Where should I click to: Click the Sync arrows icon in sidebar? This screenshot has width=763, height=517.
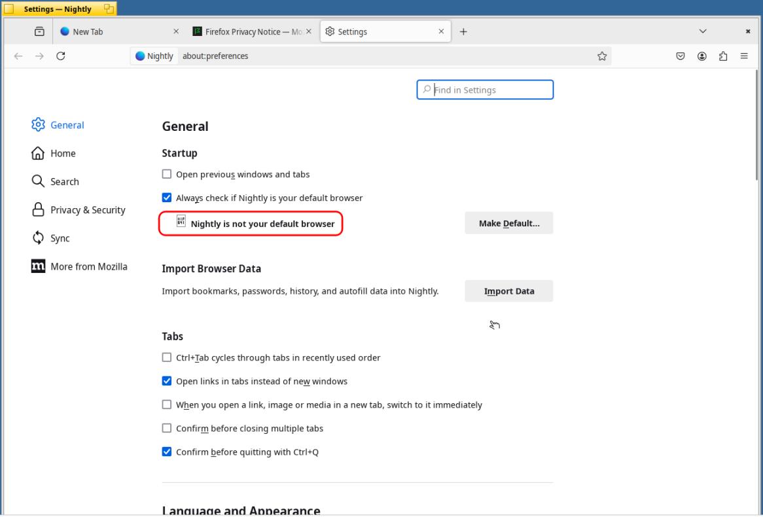38,238
